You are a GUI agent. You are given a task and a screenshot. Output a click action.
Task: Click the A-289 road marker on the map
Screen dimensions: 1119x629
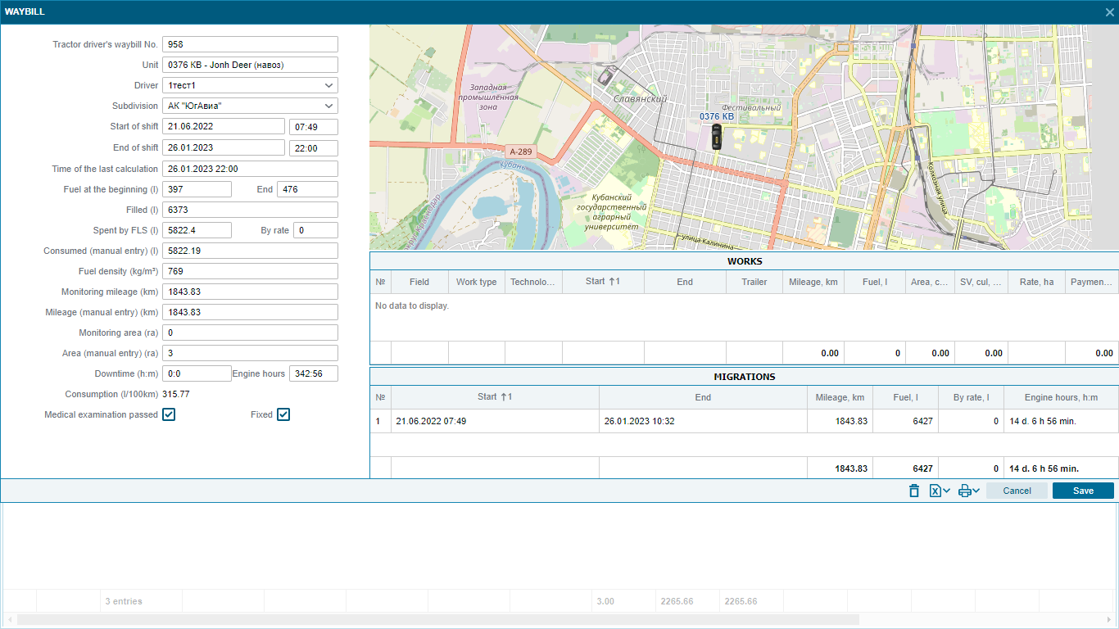[520, 152]
